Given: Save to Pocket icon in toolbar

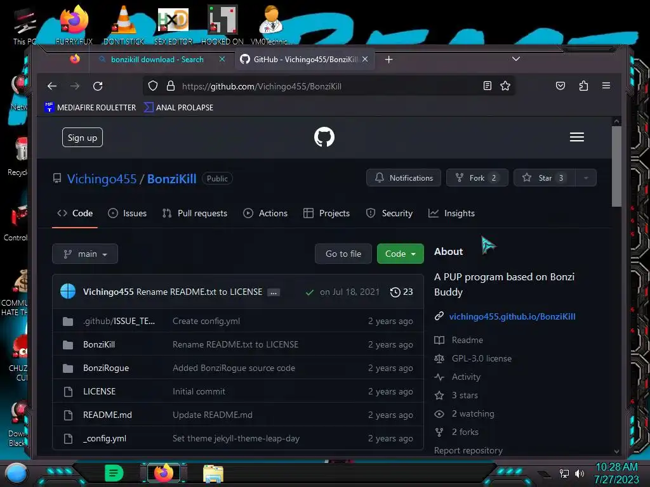Looking at the screenshot, I should (560, 86).
